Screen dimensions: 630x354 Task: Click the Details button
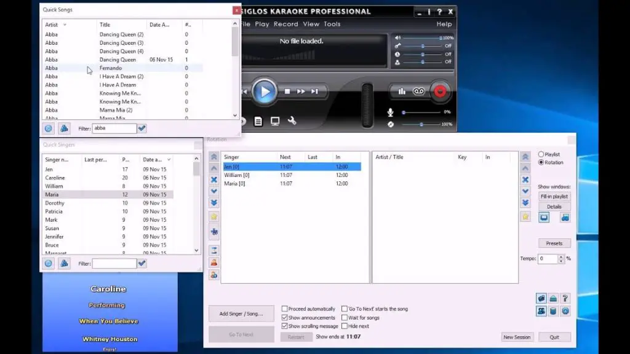[554, 206]
